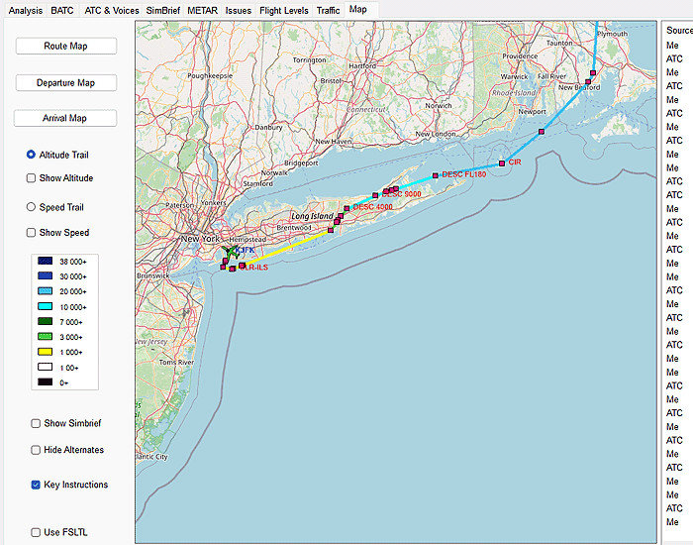
Task: Click the yellow 1 000+ legend swatch
Action: coord(47,352)
